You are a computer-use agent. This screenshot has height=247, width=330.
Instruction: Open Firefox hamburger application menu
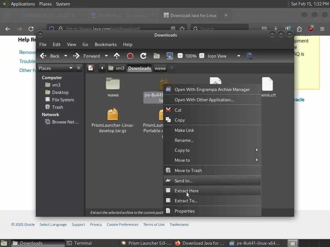click(x=322, y=29)
